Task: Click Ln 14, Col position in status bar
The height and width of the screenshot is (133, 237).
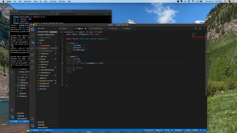Action: [x=149, y=130]
